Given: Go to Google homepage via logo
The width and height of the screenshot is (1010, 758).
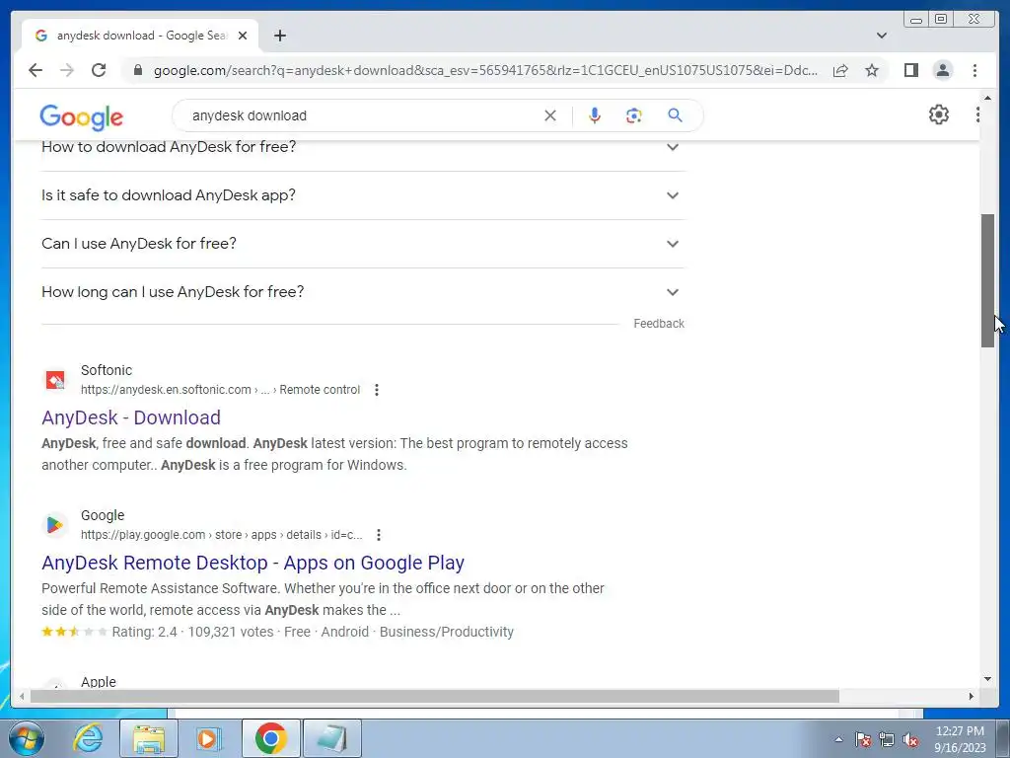Looking at the screenshot, I should pyautogui.click(x=81, y=116).
